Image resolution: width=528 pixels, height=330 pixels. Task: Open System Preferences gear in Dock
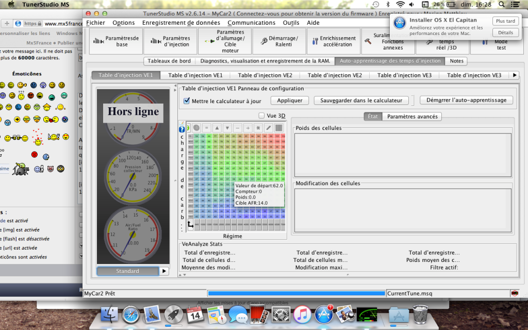pyautogui.click(x=280, y=315)
